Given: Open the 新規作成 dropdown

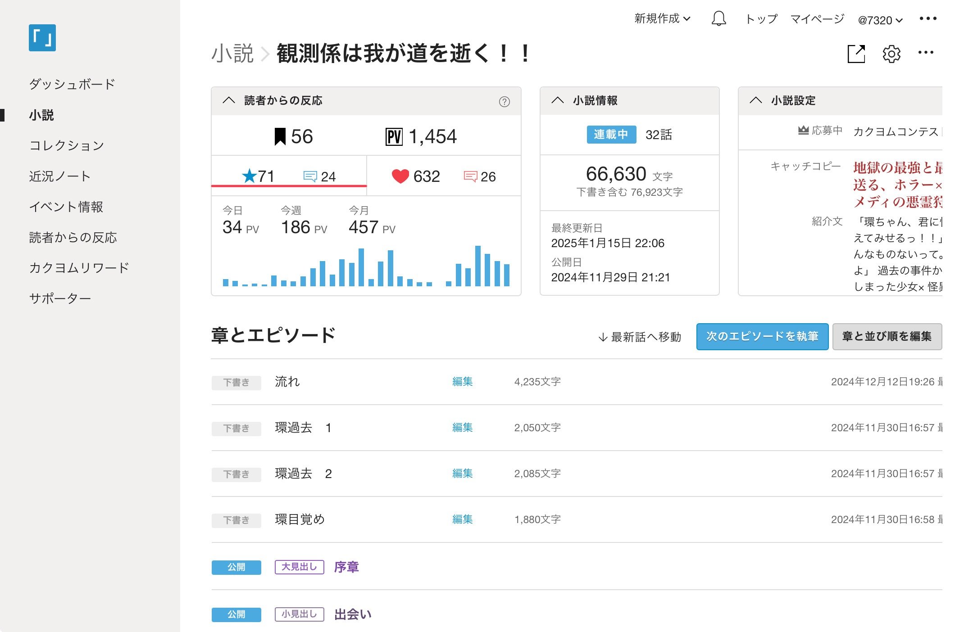Looking at the screenshot, I should (662, 19).
